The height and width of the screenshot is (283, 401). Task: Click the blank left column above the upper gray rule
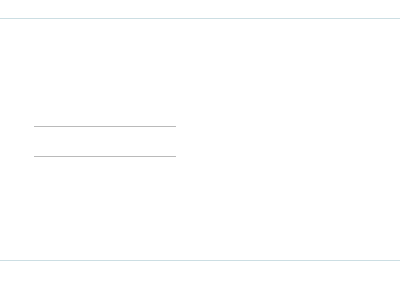(105, 72)
